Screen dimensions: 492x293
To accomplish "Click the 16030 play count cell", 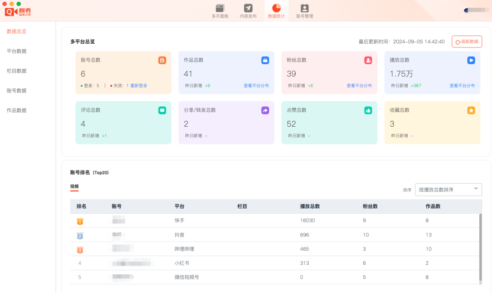I will click(307, 221).
